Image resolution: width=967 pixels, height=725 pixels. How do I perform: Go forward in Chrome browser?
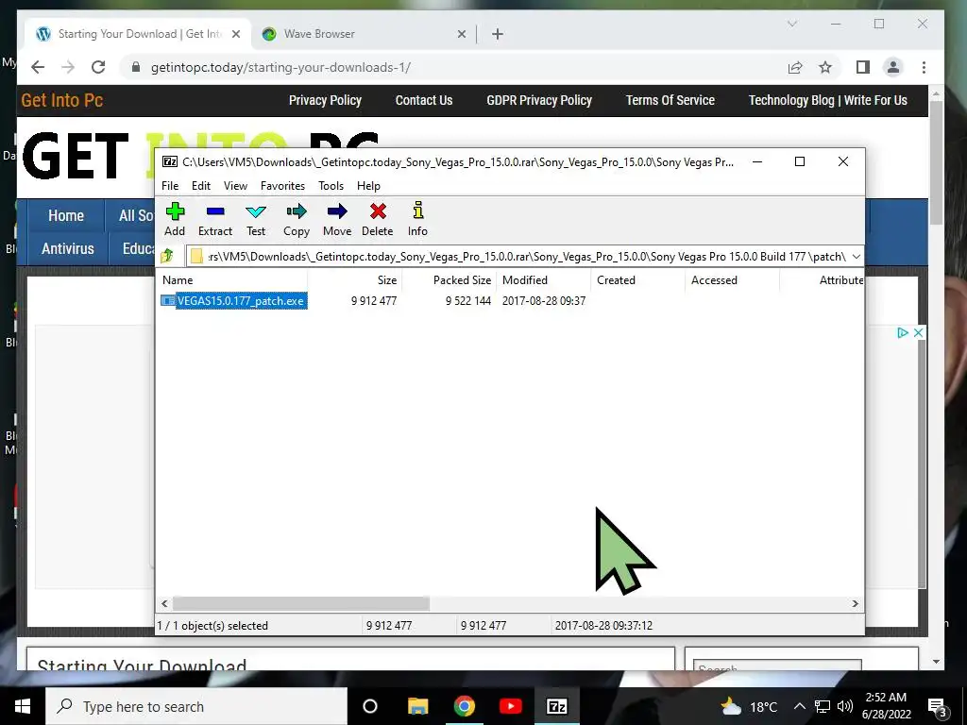tap(68, 67)
